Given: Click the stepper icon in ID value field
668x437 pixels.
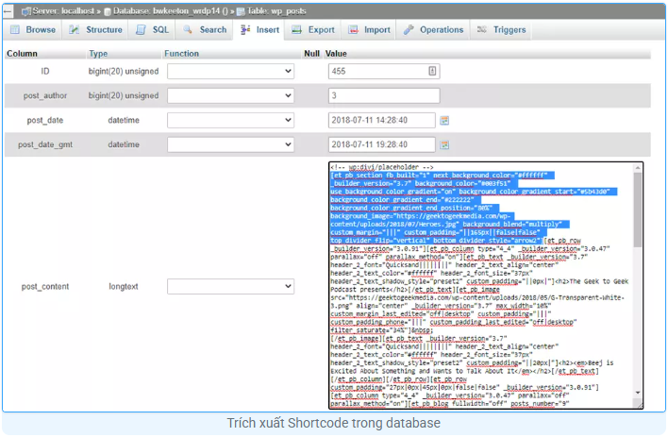Looking at the screenshot, I should pos(432,71).
